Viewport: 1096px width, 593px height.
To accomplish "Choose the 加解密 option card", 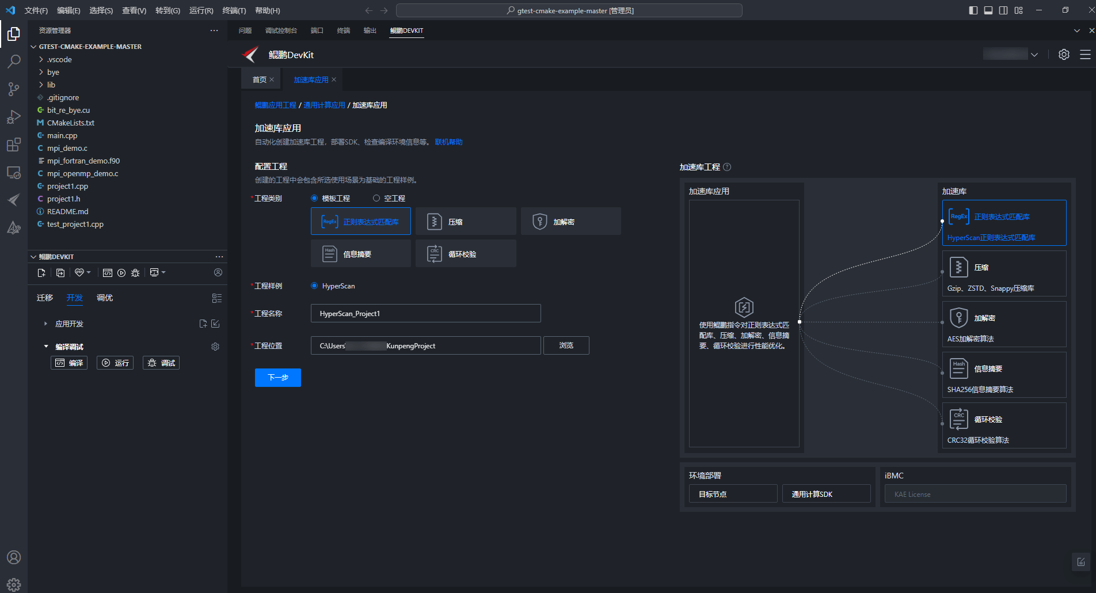I will [571, 221].
